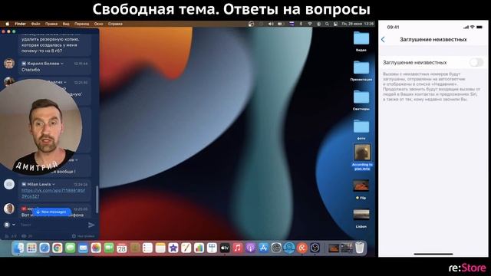Screen dimensions: 491x276
Task: Open FaceTime from the Dock
Action: pos(109,248)
